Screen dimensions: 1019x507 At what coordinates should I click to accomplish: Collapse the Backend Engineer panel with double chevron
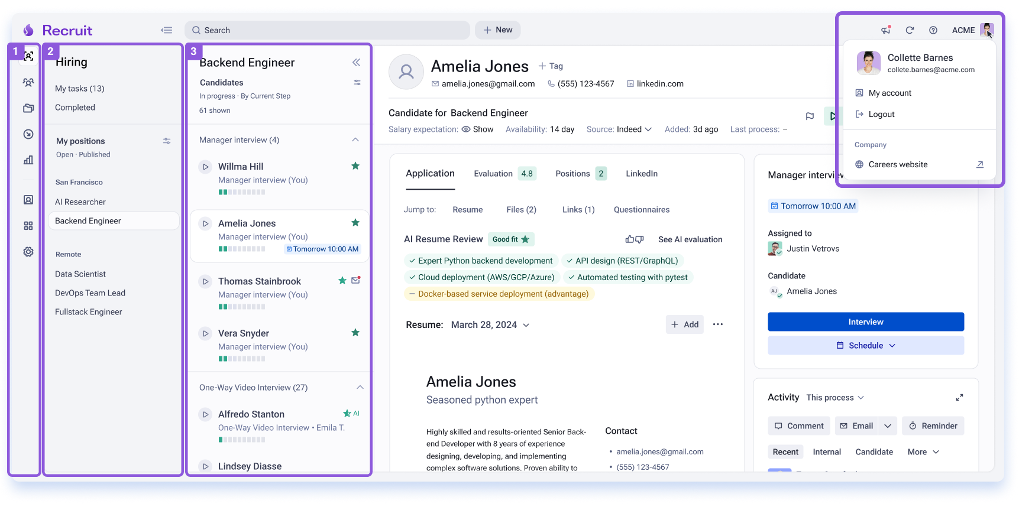pos(356,63)
